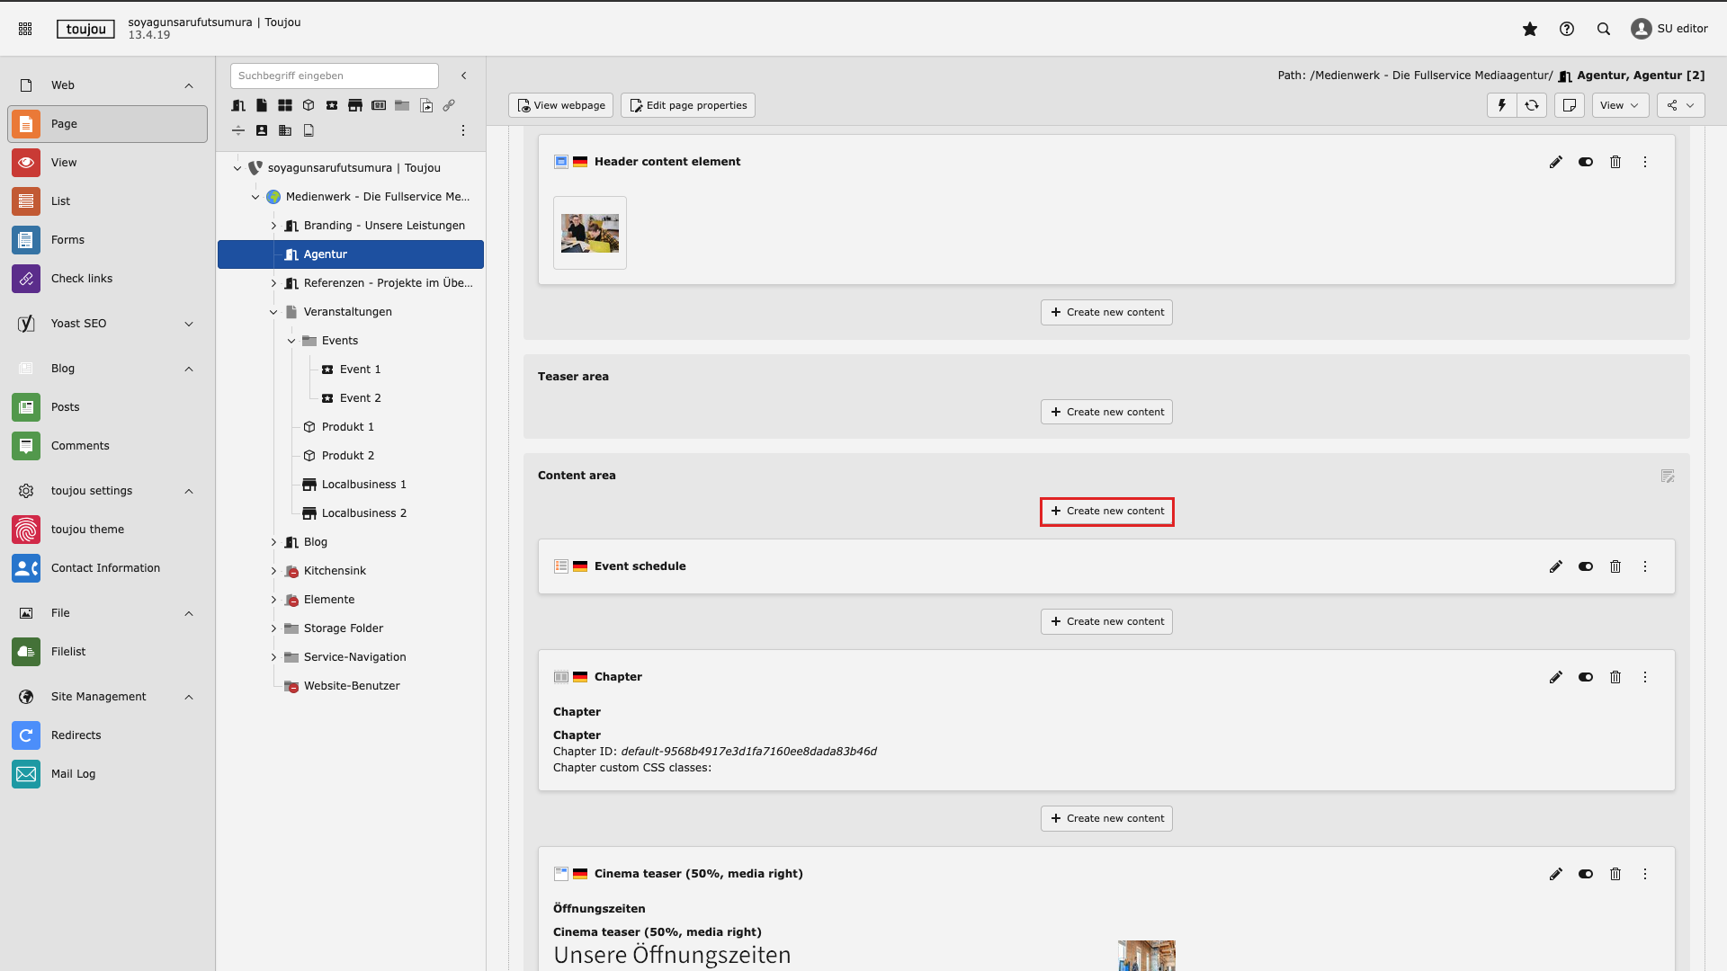This screenshot has width=1727, height=971.
Task: Click the Edit page properties button
Action: (687, 105)
